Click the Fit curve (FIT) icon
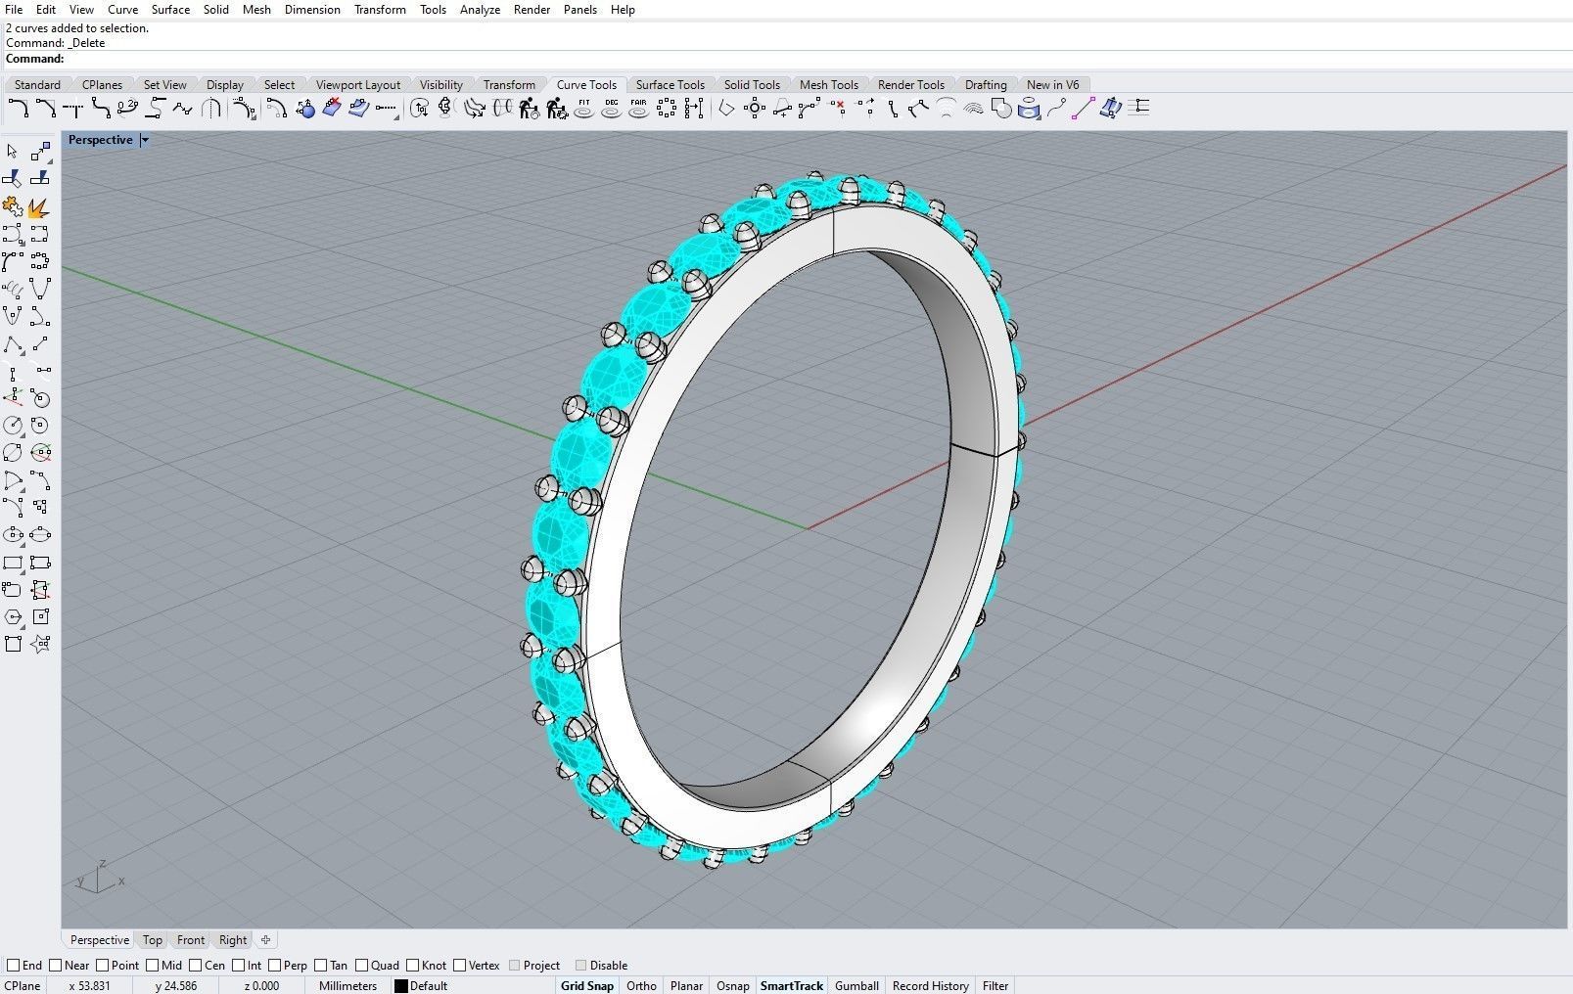The width and height of the screenshot is (1573, 994). point(584,108)
